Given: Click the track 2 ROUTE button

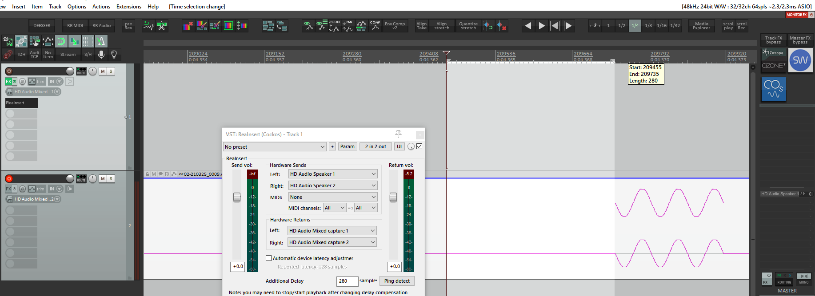Looking at the screenshot, I should pyautogui.click(x=81, y=178).
